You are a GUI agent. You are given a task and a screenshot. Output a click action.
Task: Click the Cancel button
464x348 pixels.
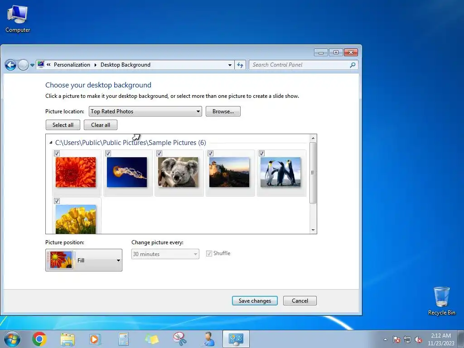300,301
